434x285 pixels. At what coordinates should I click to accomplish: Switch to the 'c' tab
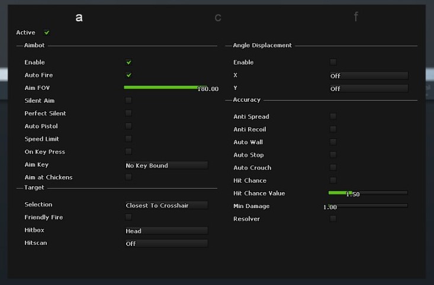click(x=218, y=17)
